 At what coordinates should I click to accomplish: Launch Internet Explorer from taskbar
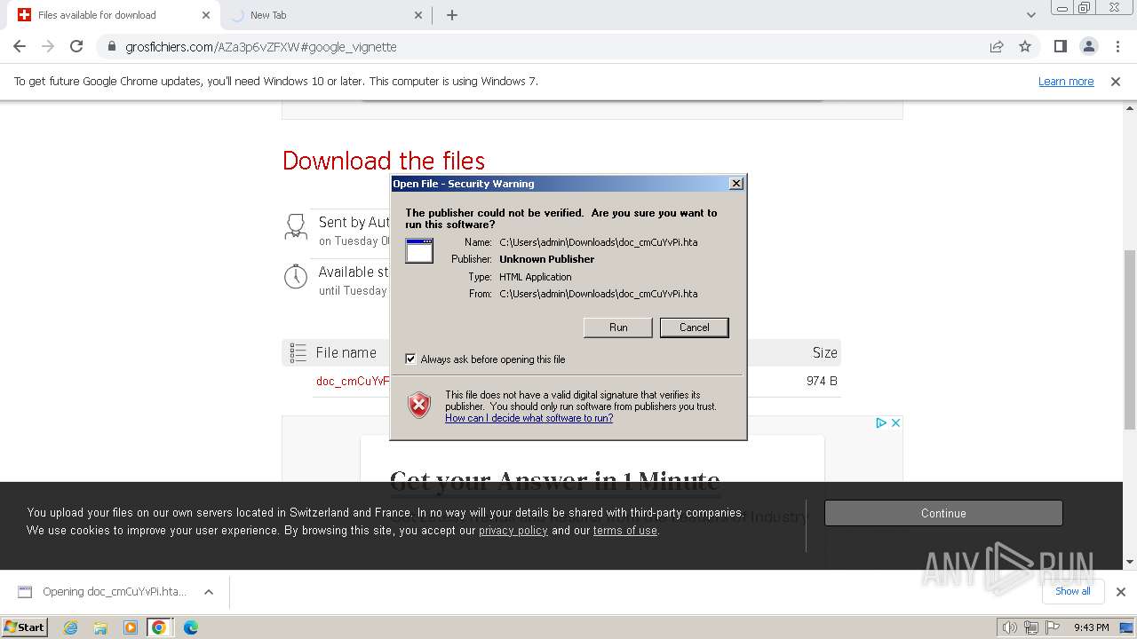[70, 627]
